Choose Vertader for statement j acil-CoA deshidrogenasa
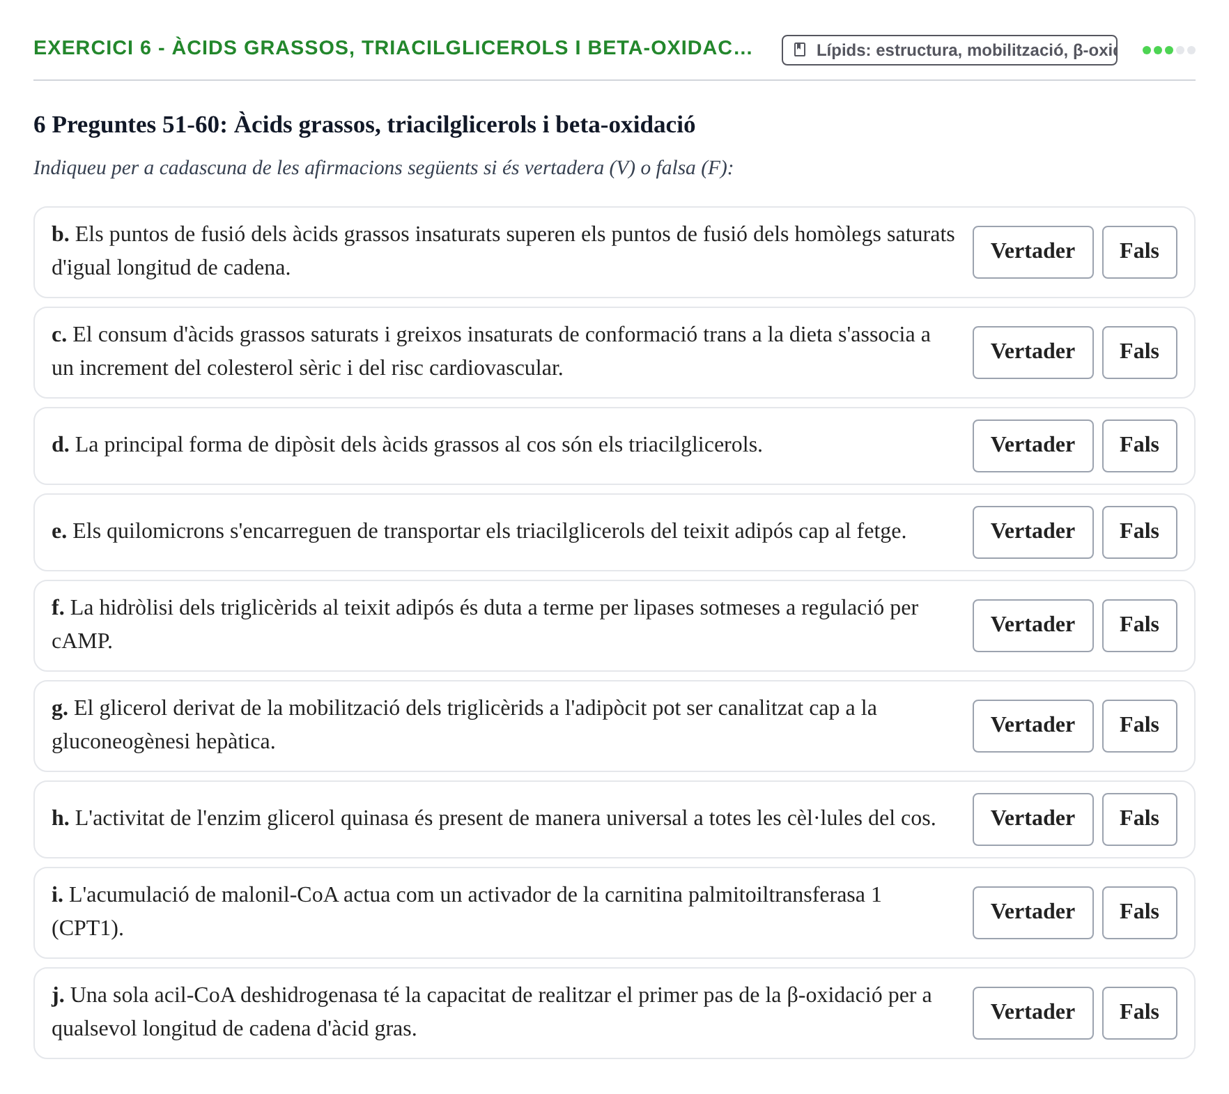1229x1094 pixels. tap(1033, 1012)
